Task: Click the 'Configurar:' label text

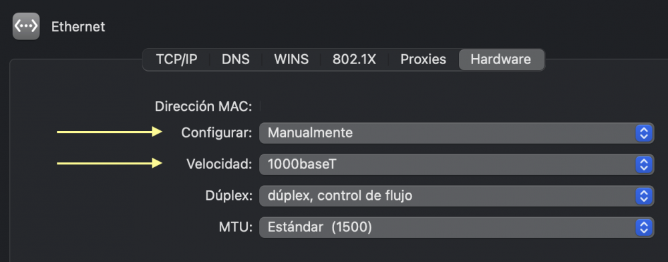Action: [x=217, y=133]
